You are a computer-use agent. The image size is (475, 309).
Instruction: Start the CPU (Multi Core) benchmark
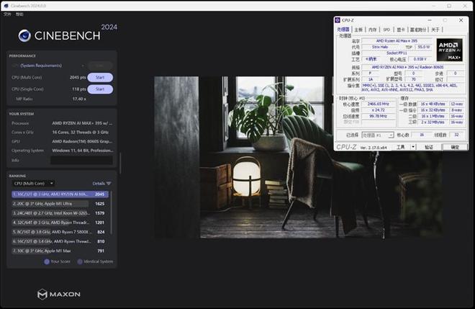[100, 77]
